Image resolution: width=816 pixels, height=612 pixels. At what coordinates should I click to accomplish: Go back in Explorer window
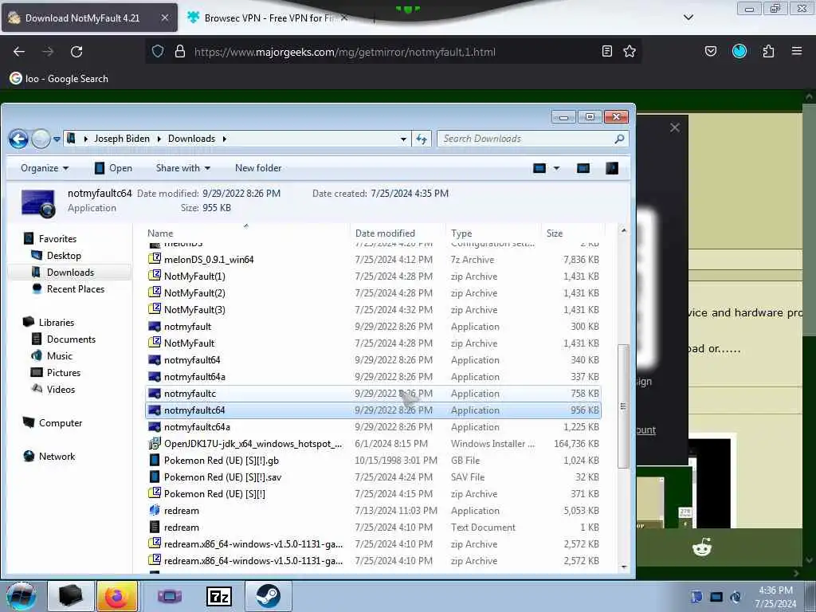tap(19, 139)
